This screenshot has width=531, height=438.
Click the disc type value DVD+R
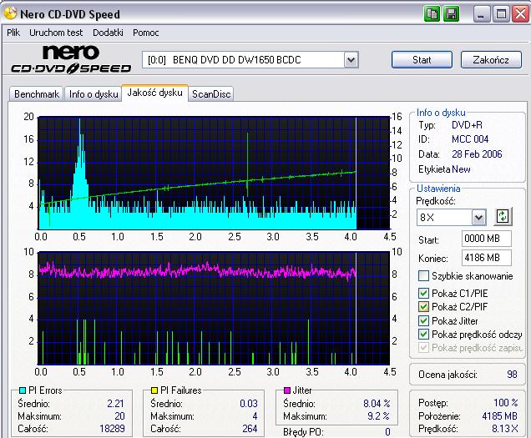tap(467, 125)
